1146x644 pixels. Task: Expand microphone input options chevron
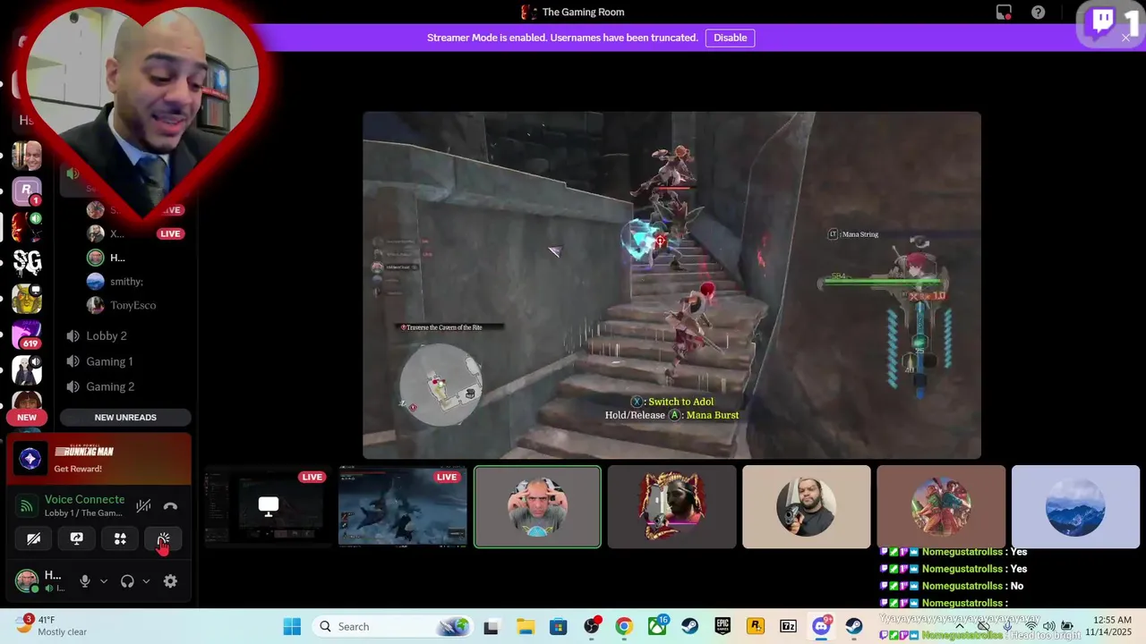pos(103,581)
